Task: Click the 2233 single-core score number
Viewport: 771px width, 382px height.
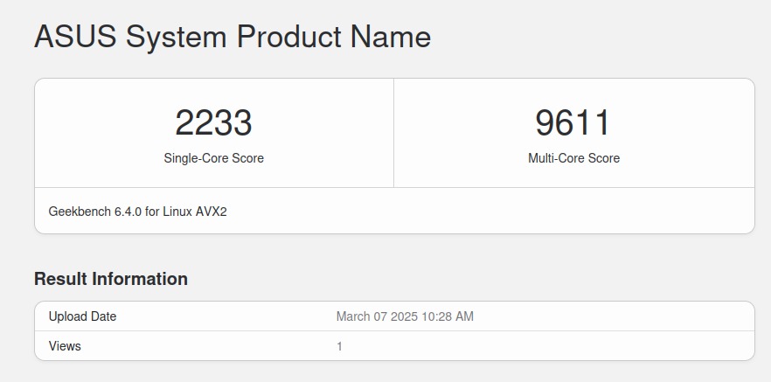Action: click(213, 123)
